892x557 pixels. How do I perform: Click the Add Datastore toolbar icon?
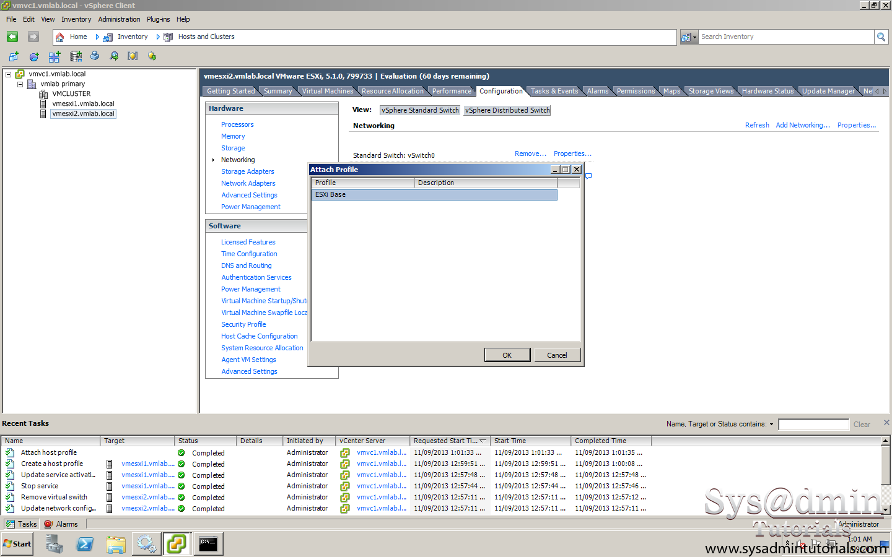(x=76, y=56)
